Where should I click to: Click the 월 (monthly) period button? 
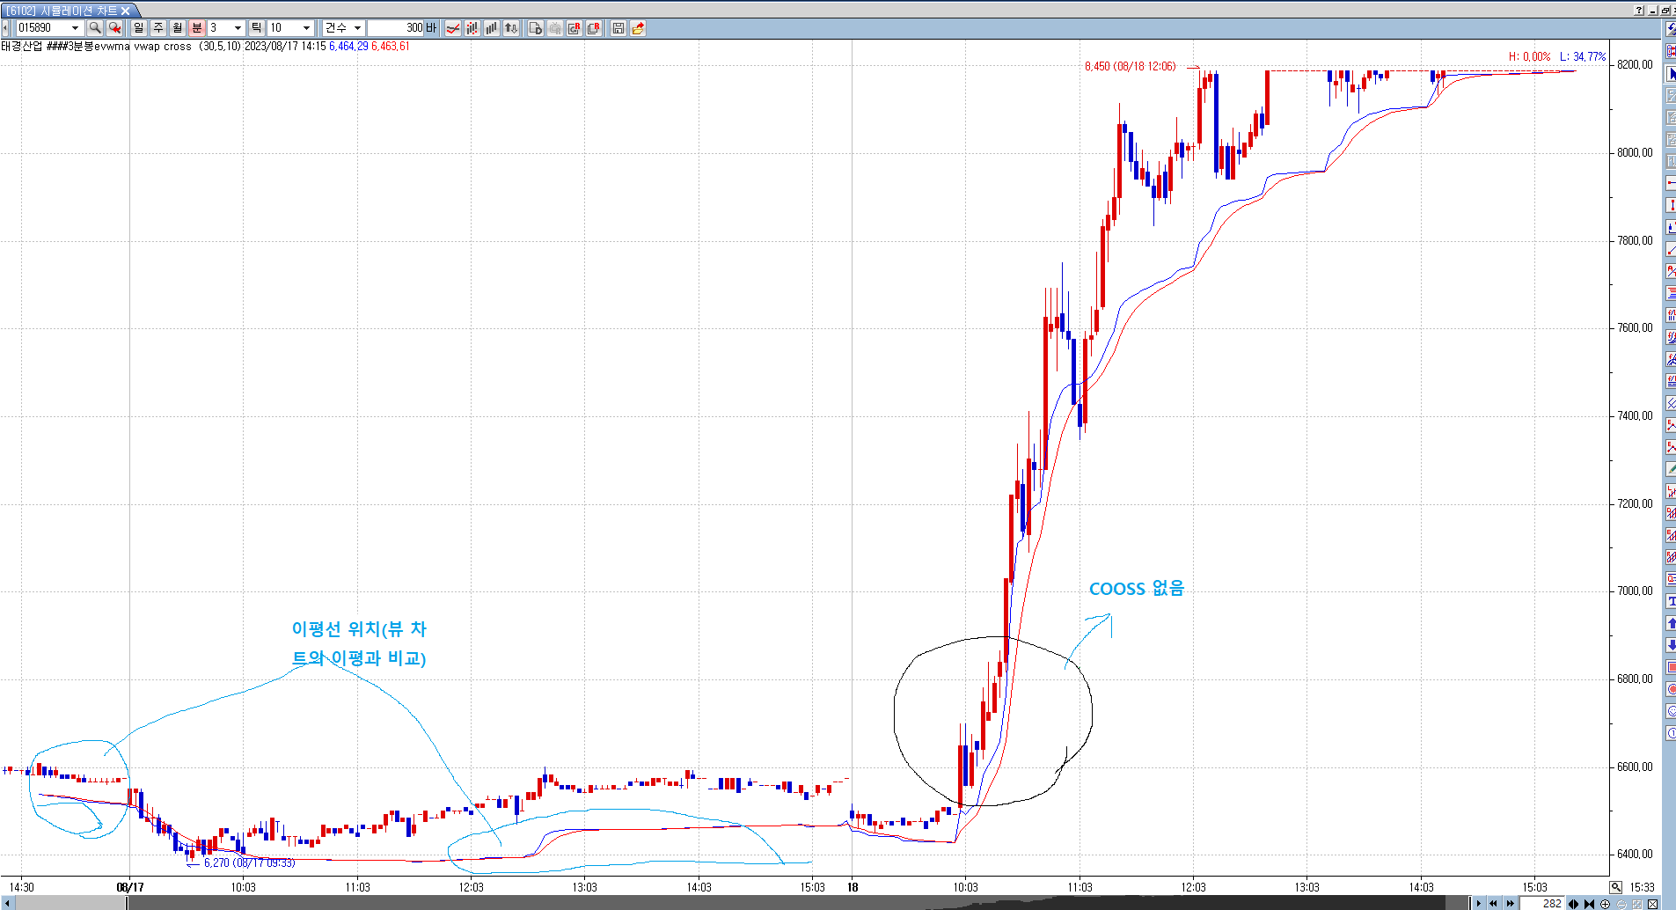click(x=178, y=28)
